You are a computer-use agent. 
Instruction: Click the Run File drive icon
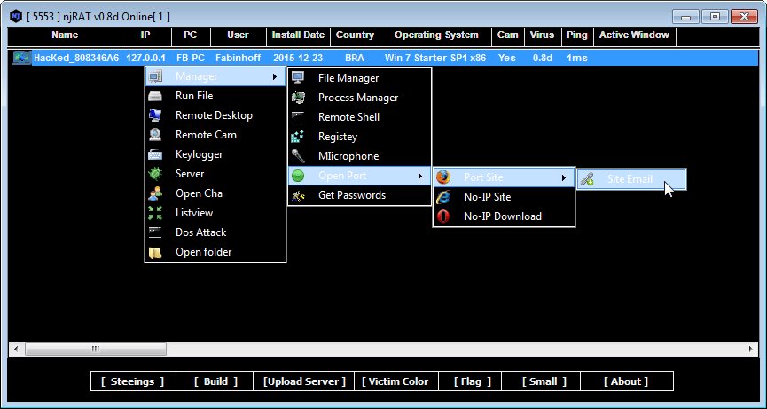[155, 96]
